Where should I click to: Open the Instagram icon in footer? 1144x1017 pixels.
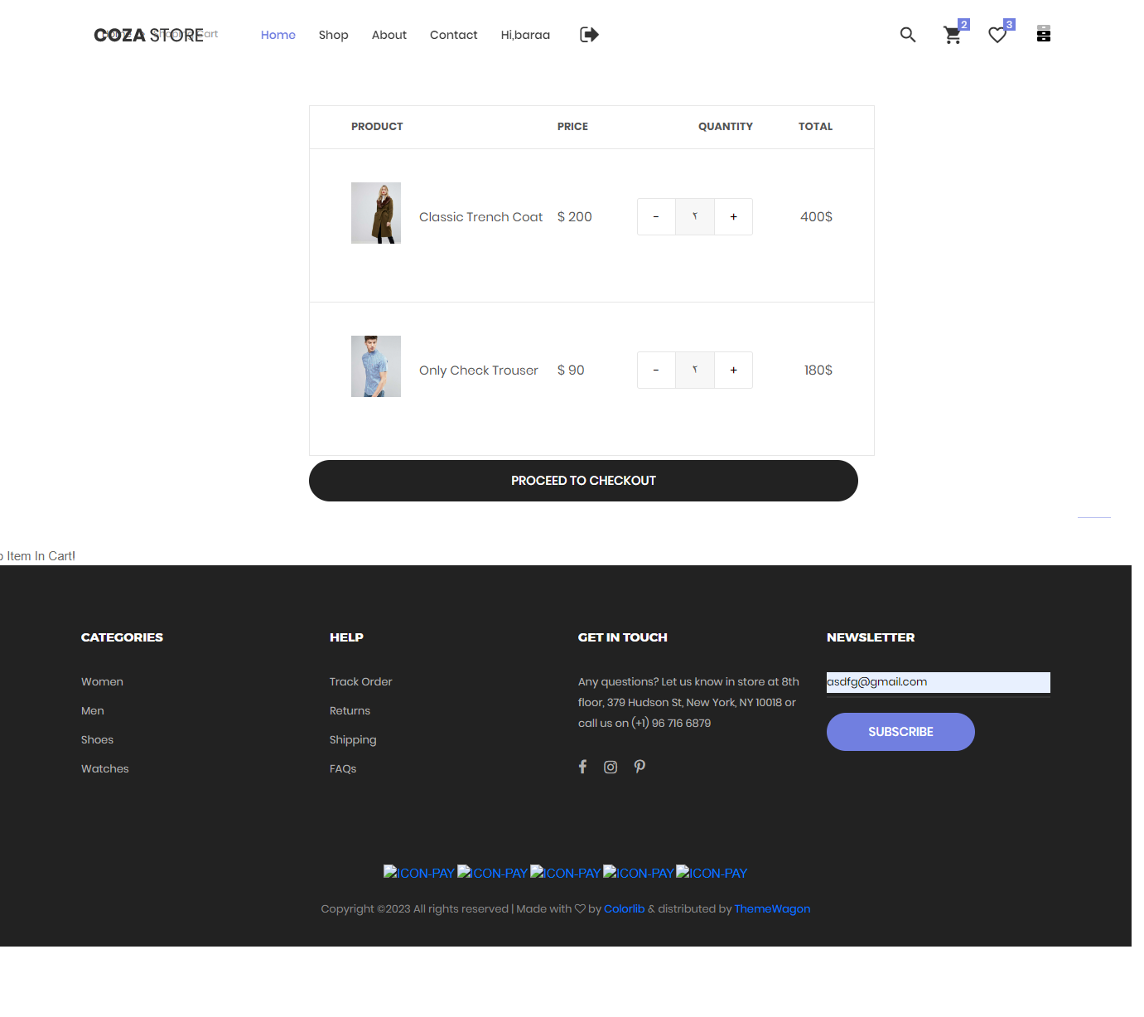point(611,767)
